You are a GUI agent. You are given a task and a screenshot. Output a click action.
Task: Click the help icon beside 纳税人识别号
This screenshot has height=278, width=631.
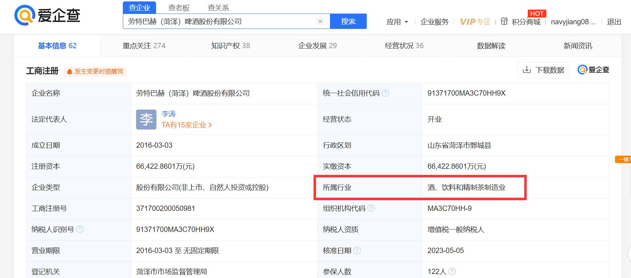tap(80, 229)
